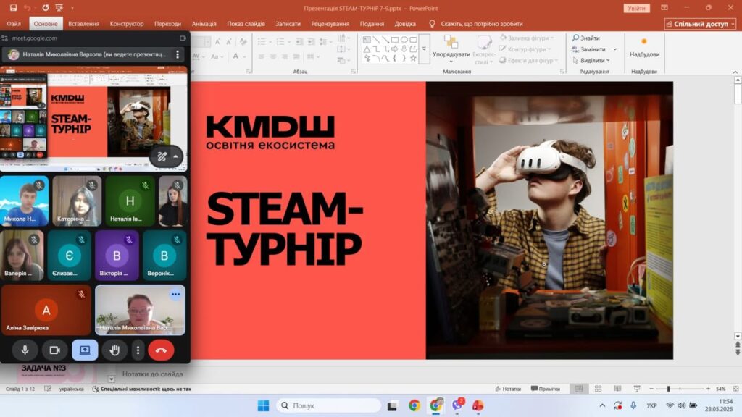742x417 pixels.
Task: Switch to Анімація ribbon tab
Action: [204, 24]
